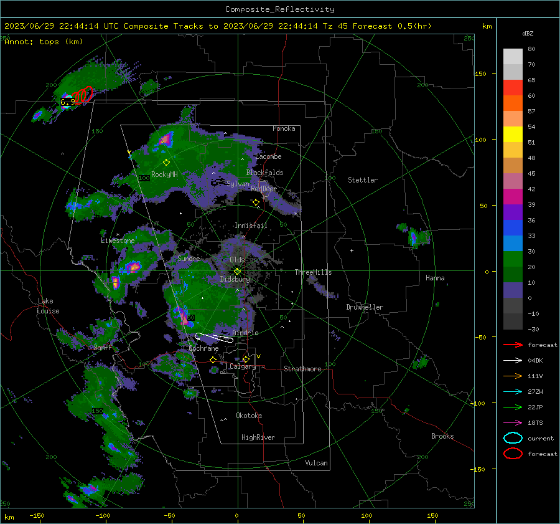
Task: Click the Sylvan label
Action: click(238, 184)
